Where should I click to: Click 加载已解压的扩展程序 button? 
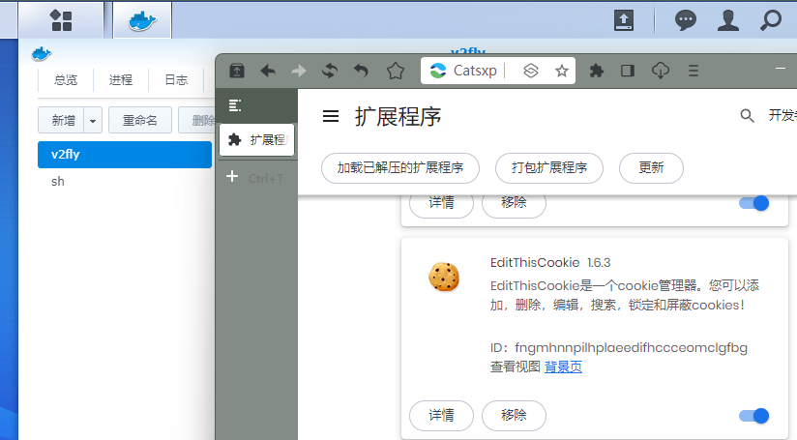pyautogui.click(x=400, y=167)
